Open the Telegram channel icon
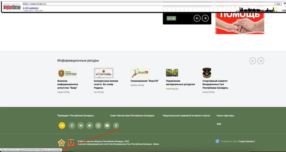Screen dimensions: 286x152 [x=62, y=126]
